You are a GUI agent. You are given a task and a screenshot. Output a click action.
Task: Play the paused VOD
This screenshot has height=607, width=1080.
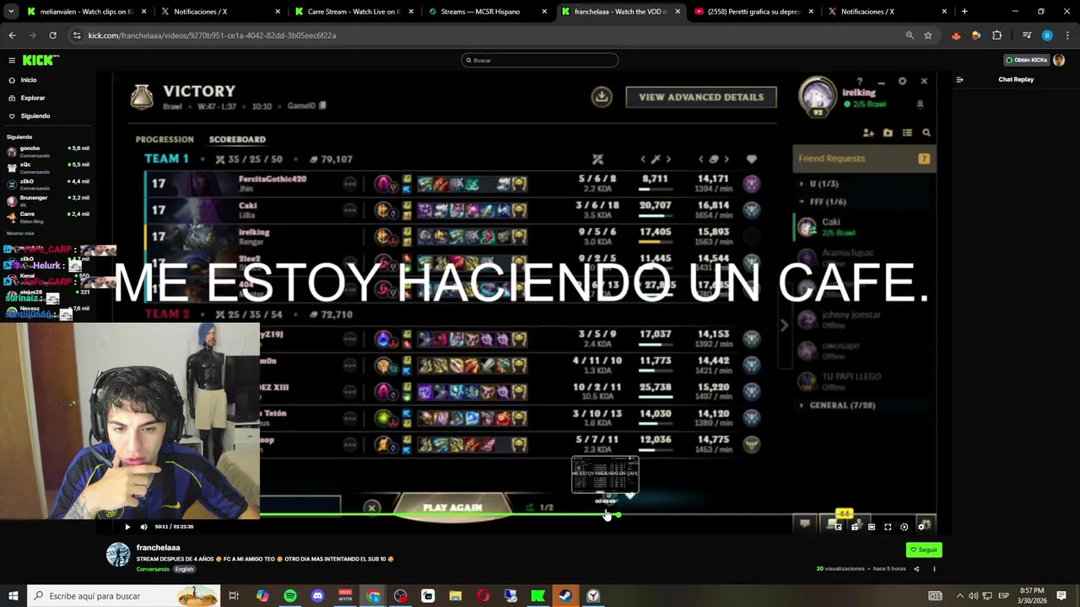coord(127,527)
